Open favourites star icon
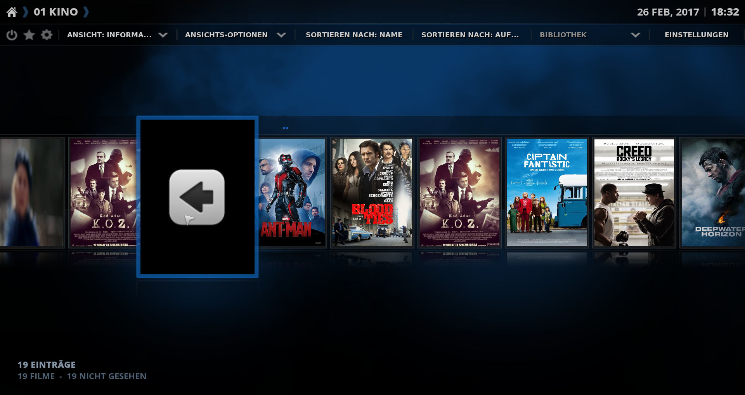The image size is (745, 395). [x=29, y=35]
